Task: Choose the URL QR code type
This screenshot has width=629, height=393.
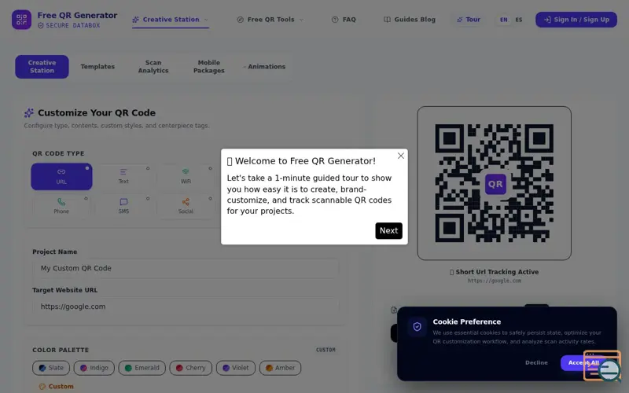Action: [x=61, y=176]
